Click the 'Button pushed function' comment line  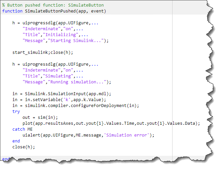tap(53, 5)
